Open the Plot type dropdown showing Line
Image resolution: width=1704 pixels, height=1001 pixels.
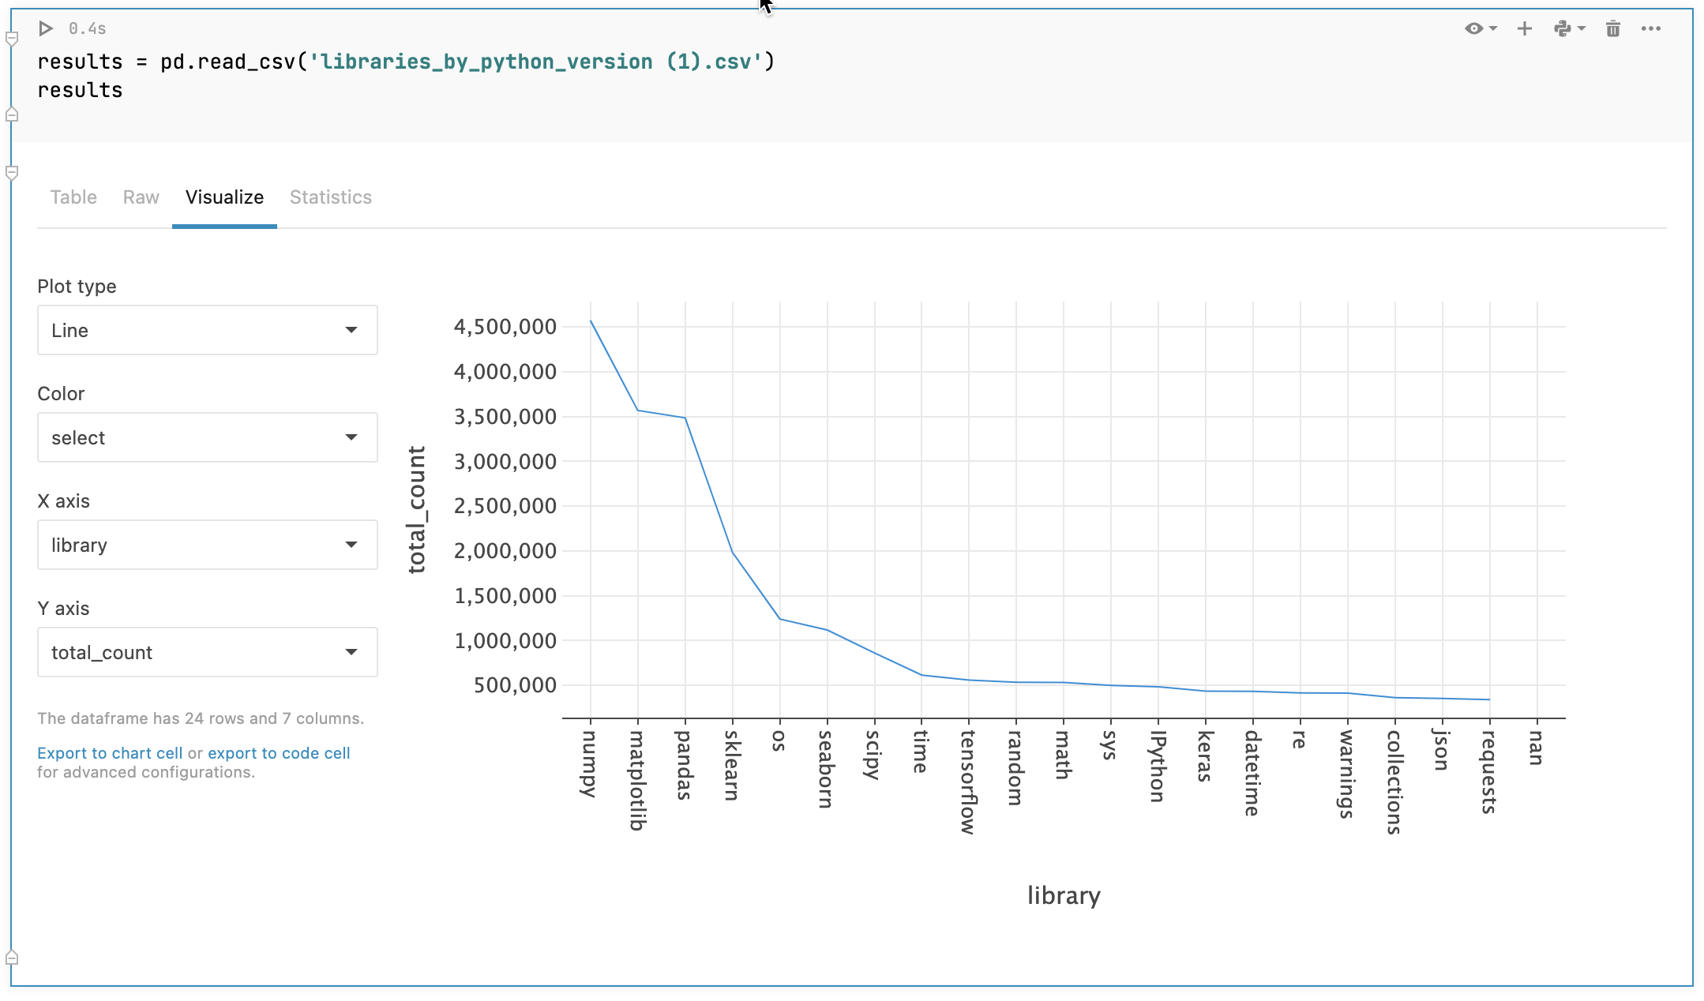point(207,330)
